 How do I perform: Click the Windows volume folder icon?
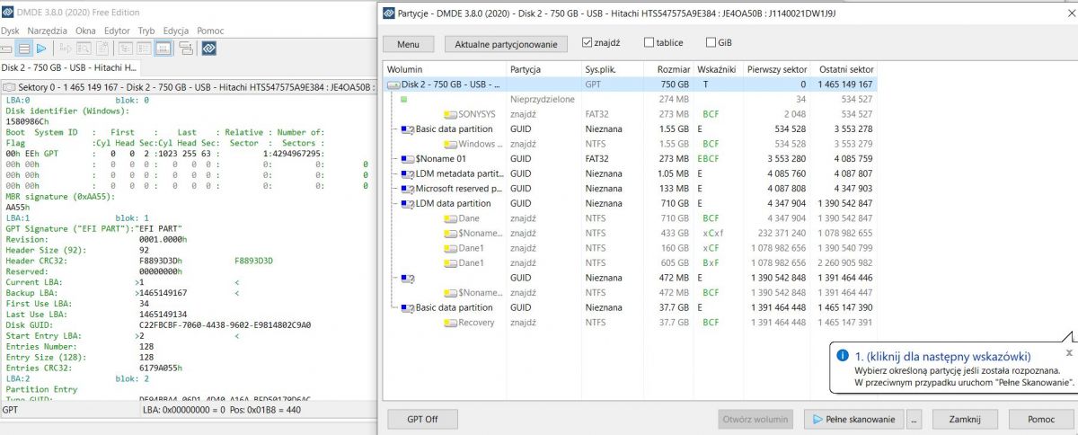pyautogui.click(x=450, y=144)
